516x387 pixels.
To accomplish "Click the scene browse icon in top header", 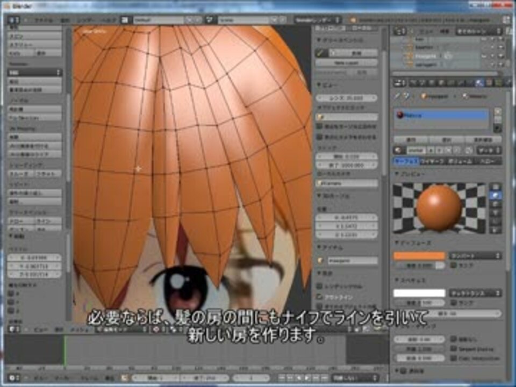I will pos(210,20).
